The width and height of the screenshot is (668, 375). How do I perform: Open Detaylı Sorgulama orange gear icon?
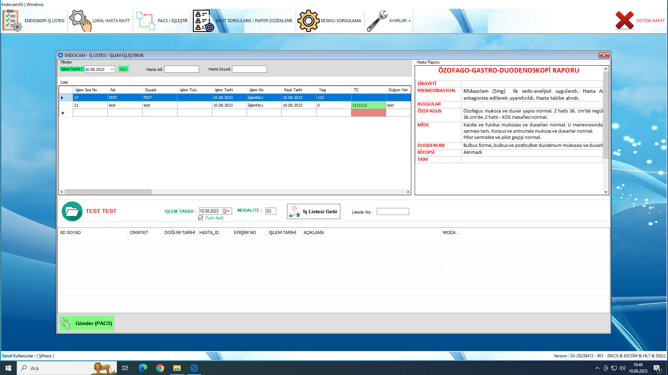[308, 21]
